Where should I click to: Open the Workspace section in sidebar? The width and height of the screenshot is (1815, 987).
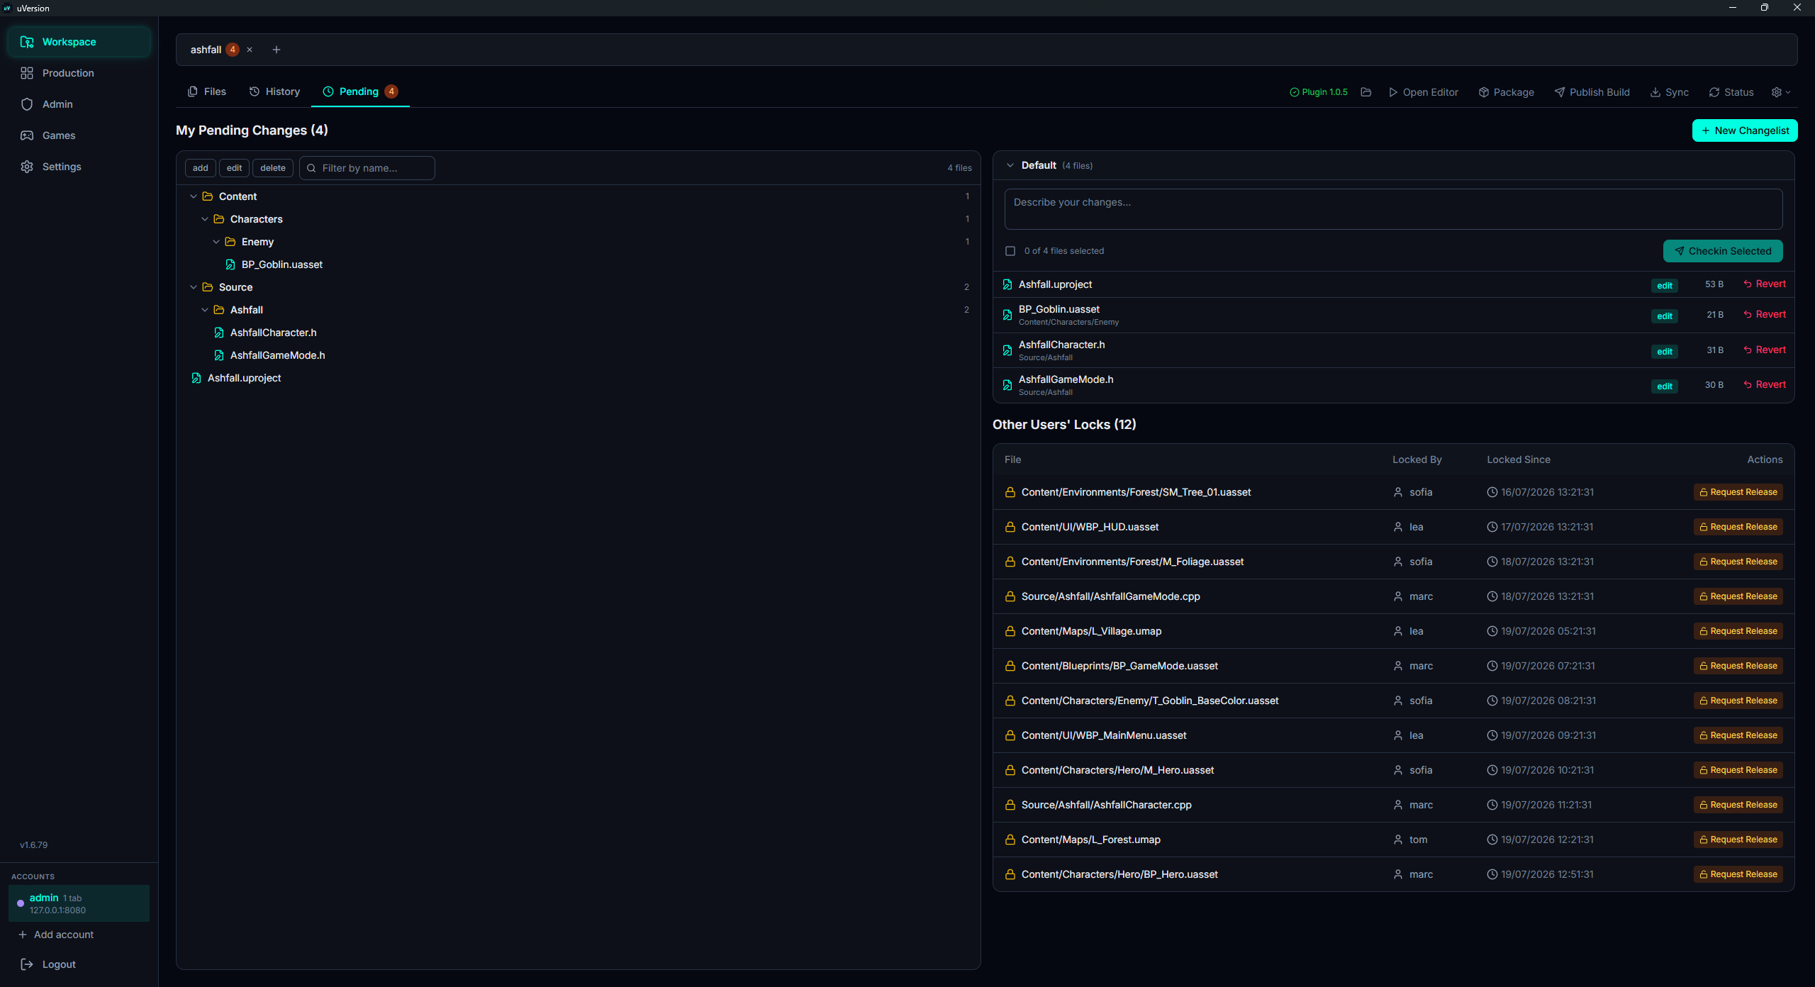(x=79, y=42)
